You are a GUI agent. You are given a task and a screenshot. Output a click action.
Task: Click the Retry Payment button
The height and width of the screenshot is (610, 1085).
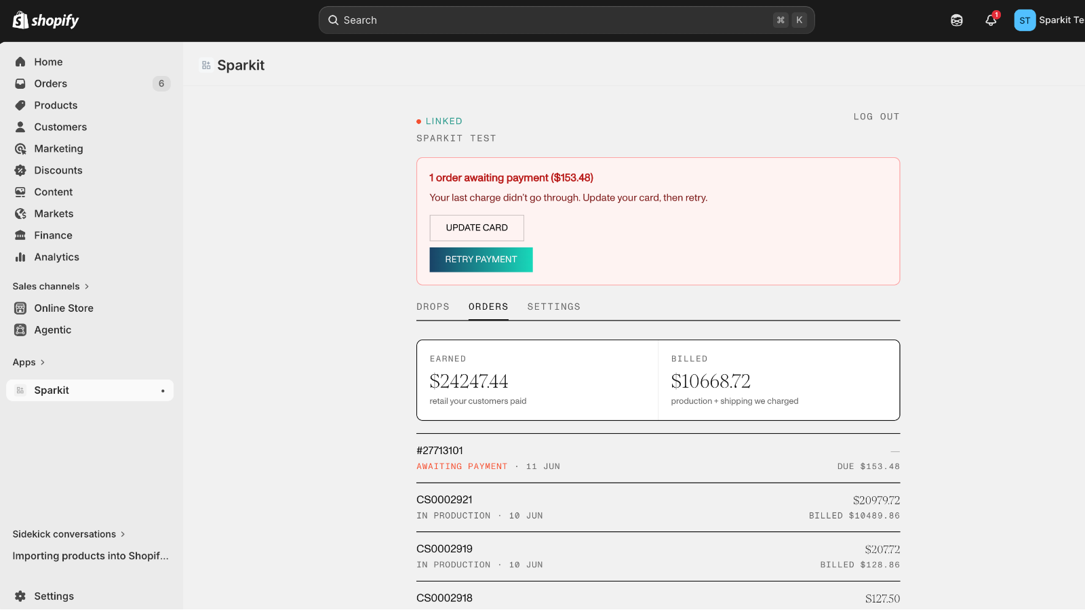481,260
